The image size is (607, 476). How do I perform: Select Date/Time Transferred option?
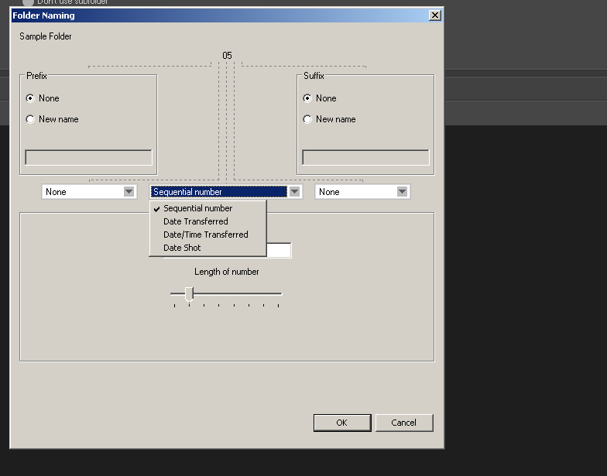(207, 235)
